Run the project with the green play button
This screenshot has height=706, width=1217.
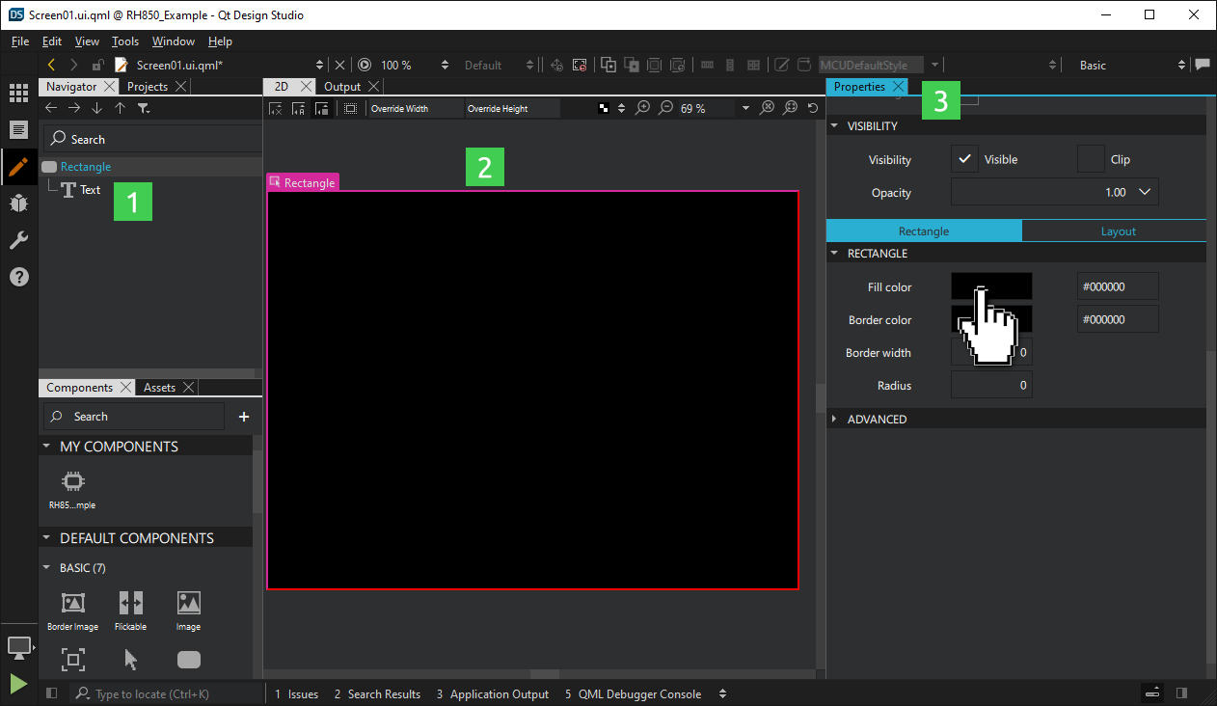(17, 685)
